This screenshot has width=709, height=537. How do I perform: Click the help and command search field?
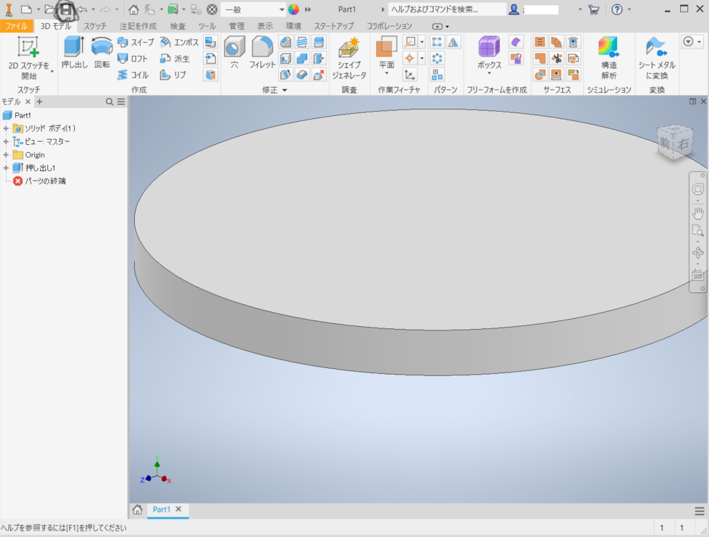[x=447, y=9]
